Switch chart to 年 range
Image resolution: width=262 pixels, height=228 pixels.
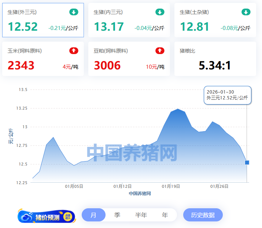tap(165, 215)
